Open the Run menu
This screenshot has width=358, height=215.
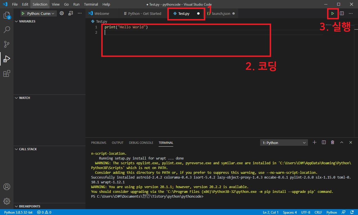click(x=76, y=4)
